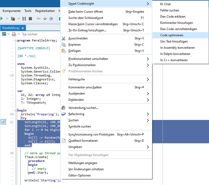Click the Step Over icon

pyautogui.click(x=45, y=19)
